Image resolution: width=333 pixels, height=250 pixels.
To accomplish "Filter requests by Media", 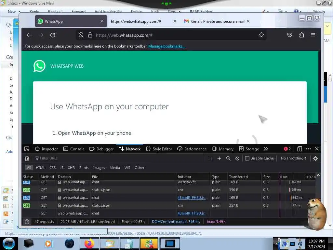I will point(115,168).
